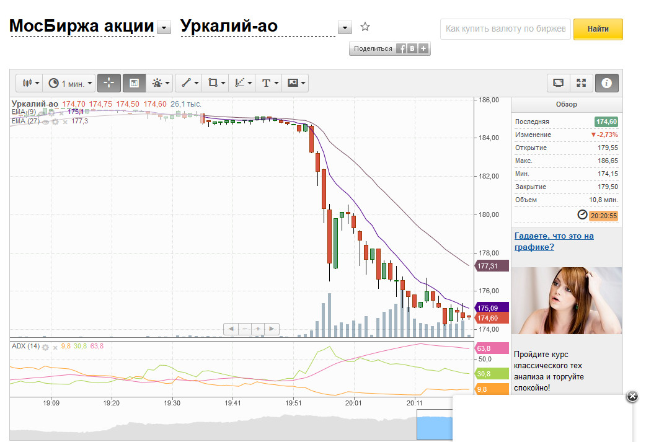Toggle the info overview panel
646x442 pixels.
tap(606, 83)
